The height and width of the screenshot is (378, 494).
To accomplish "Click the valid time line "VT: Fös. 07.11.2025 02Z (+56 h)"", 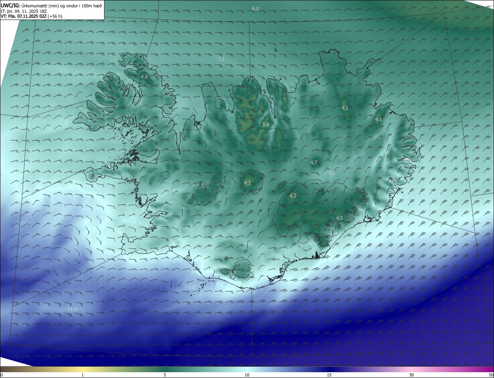I will [x=32, y=16].
